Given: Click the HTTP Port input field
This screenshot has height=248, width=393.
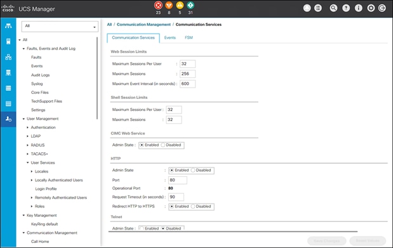Looking at the screenshot, I should tap(177, 180).
